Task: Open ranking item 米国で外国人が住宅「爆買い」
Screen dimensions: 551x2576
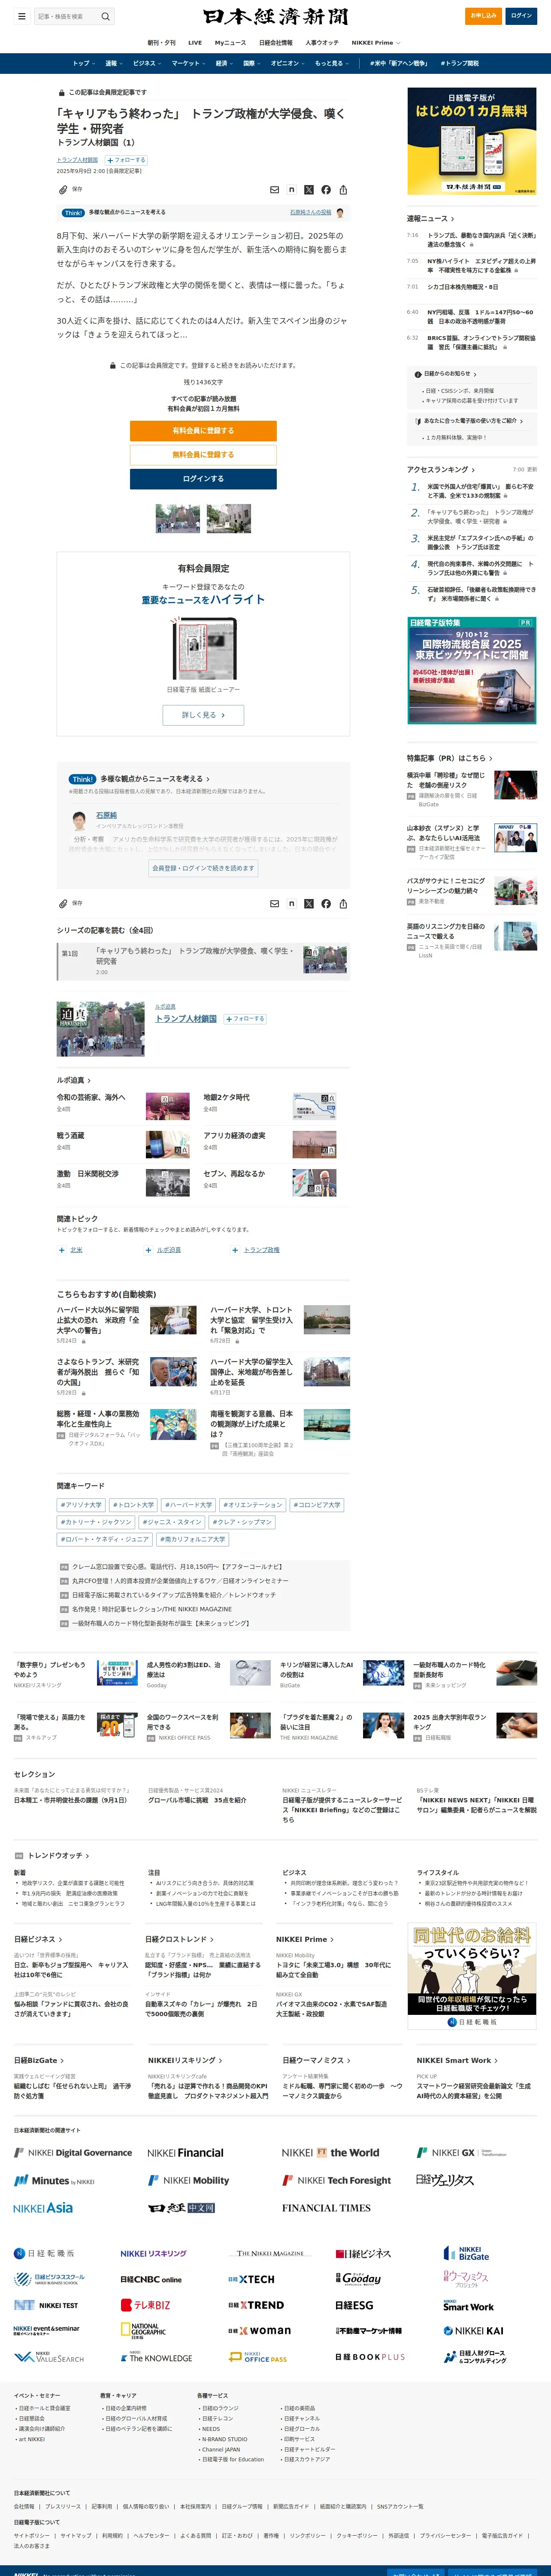Action: pyautogui.click(x=480, y=491)
